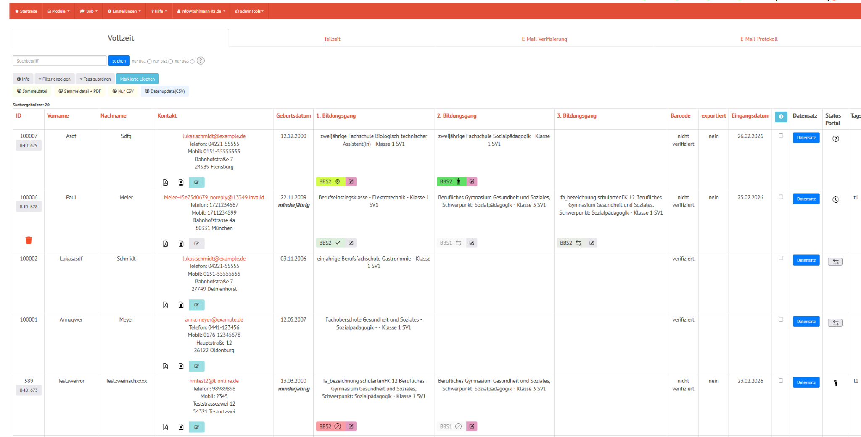Click the clock status icon in Paul Meier's row
861x437 pixels.
pos(835,200)
